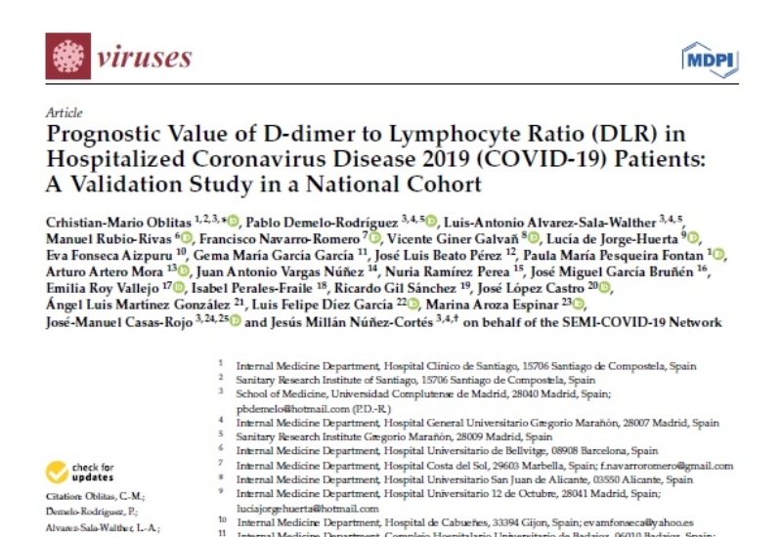
Task: Click author name Ricardo Gil Sánchez
Action: (x=395, y=288)
